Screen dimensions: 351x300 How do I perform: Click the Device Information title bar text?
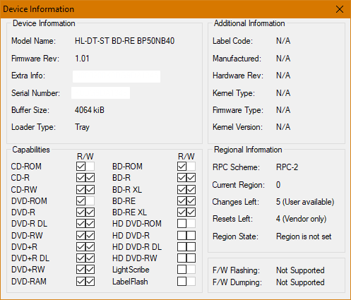[39, 9]
